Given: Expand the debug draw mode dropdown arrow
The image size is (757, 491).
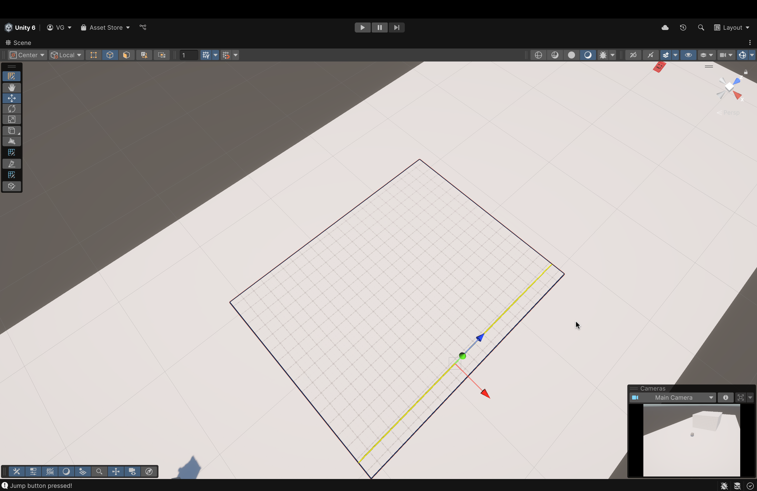Looking at the screenshot, I should coord(613,55).
